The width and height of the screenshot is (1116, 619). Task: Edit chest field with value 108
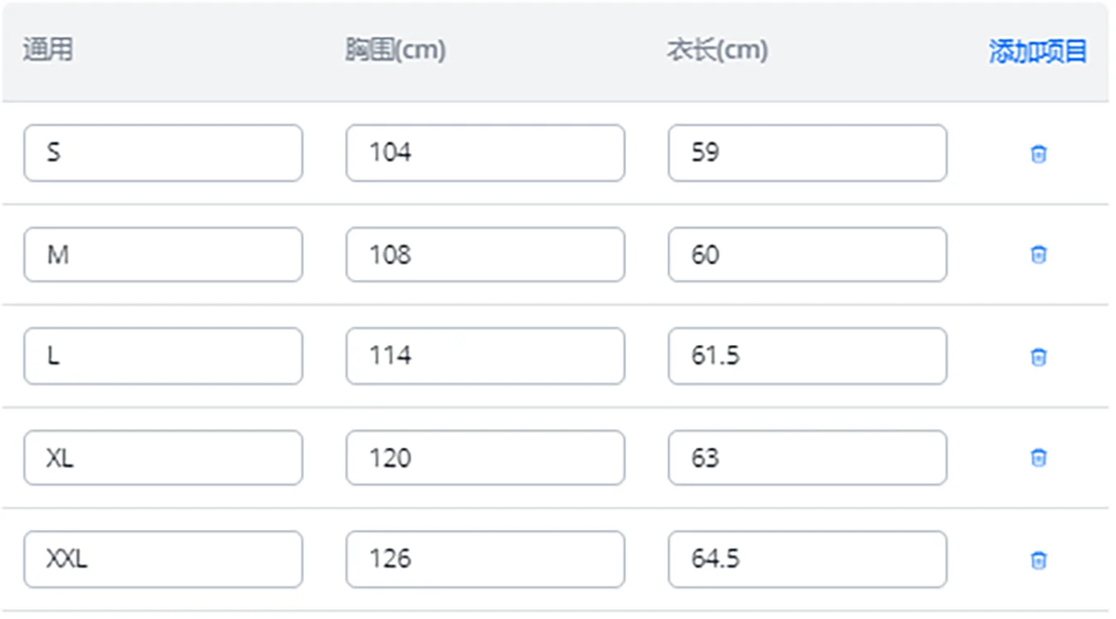coord(485,255)
